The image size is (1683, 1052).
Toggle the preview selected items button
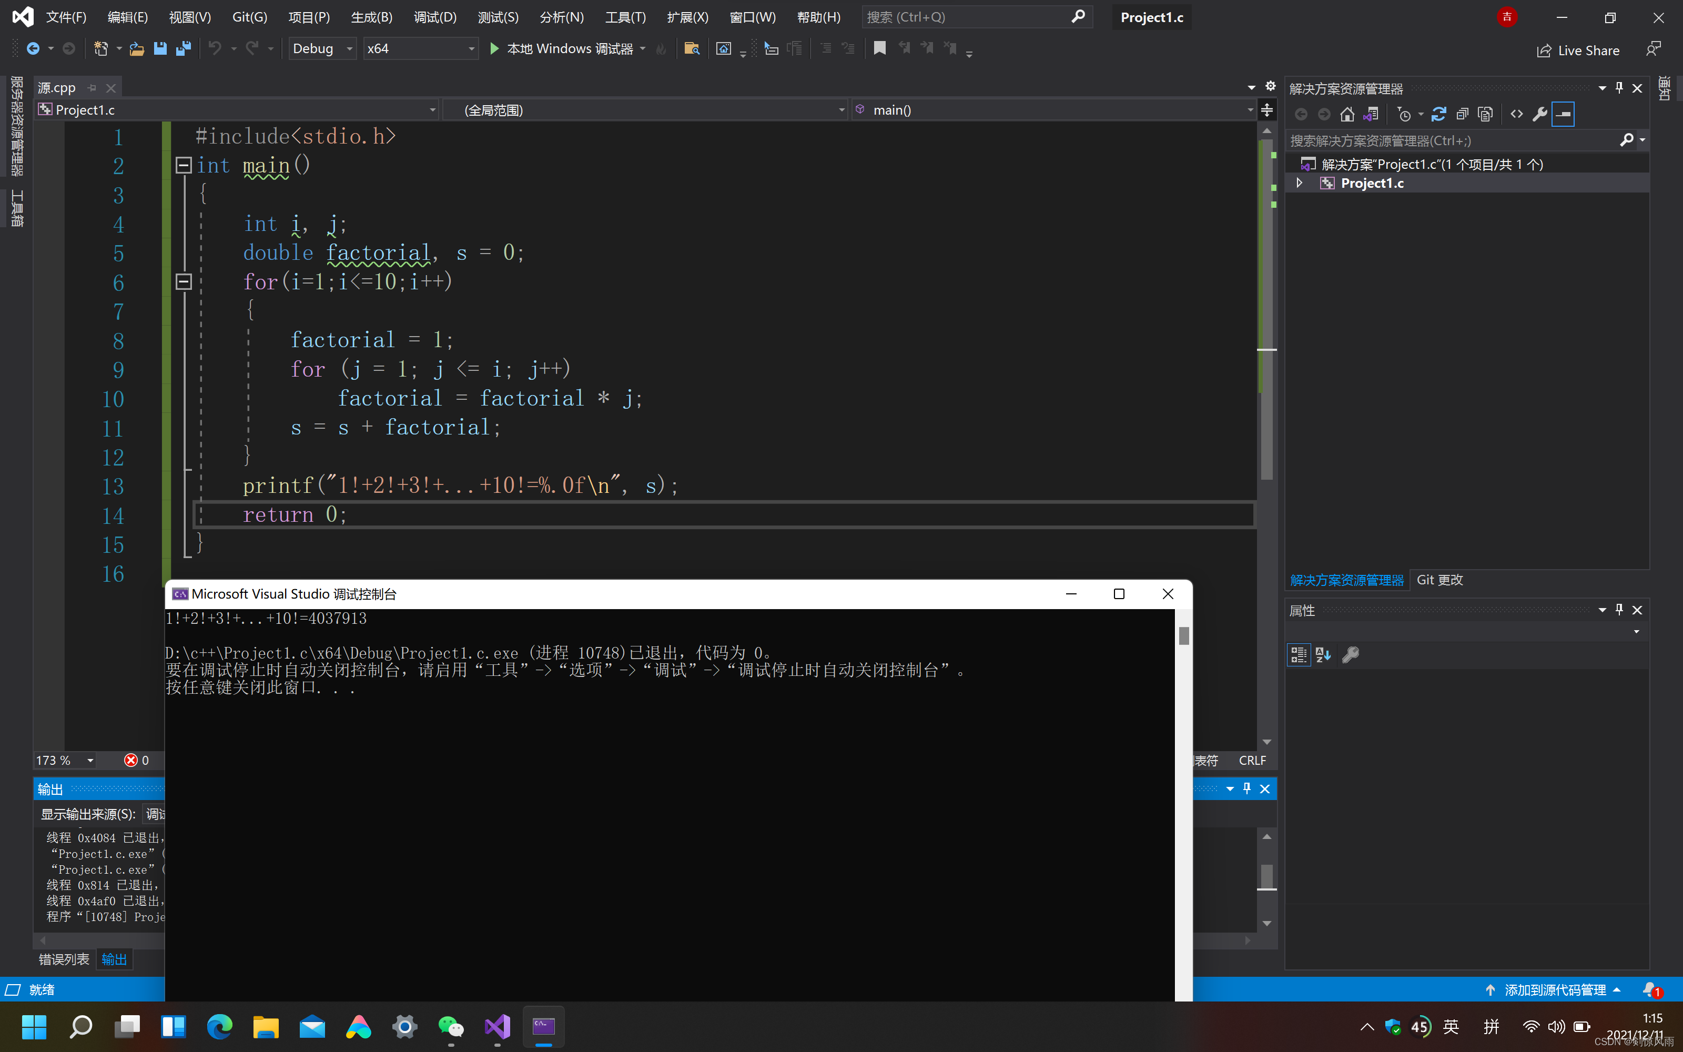(x=1563, y=114)
